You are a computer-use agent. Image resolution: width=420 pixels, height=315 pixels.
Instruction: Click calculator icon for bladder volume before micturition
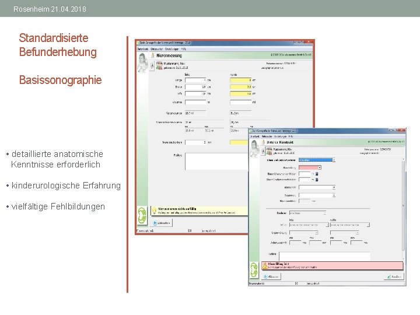click(x=317, y=174)
